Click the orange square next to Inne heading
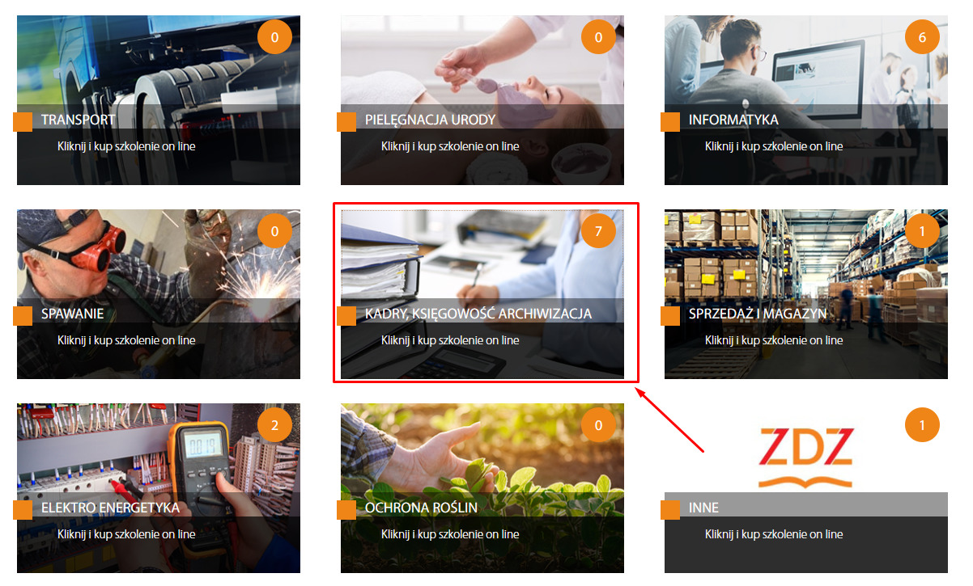 [670, 510]
